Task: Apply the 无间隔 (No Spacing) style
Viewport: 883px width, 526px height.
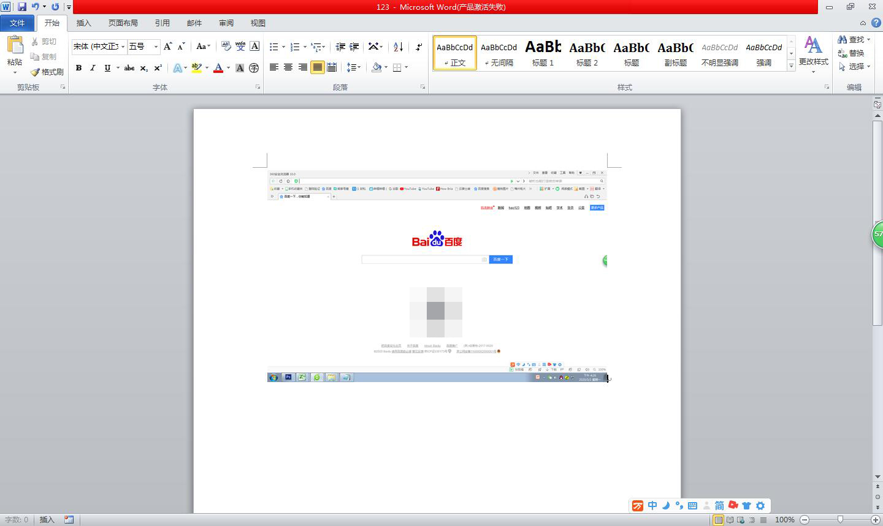Action: coord(499,53)
